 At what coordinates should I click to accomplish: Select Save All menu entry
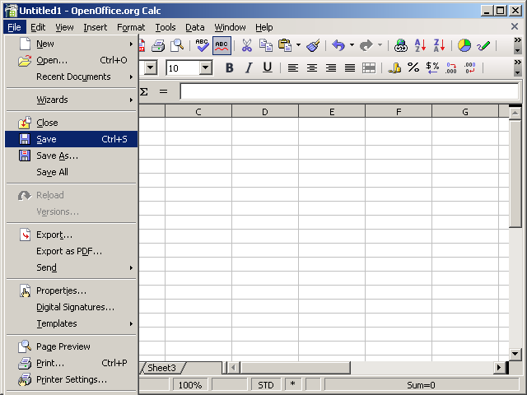click(72, 172)
